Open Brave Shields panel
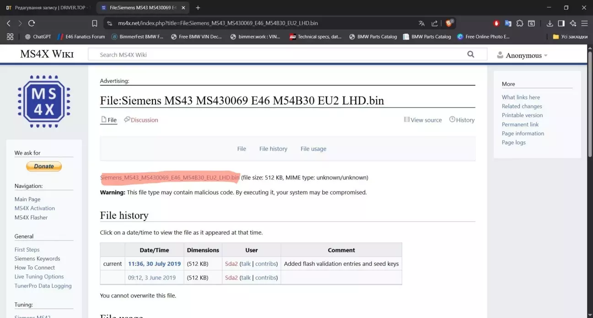The height and width of the screenshot is (318, 593). [449, 23]
